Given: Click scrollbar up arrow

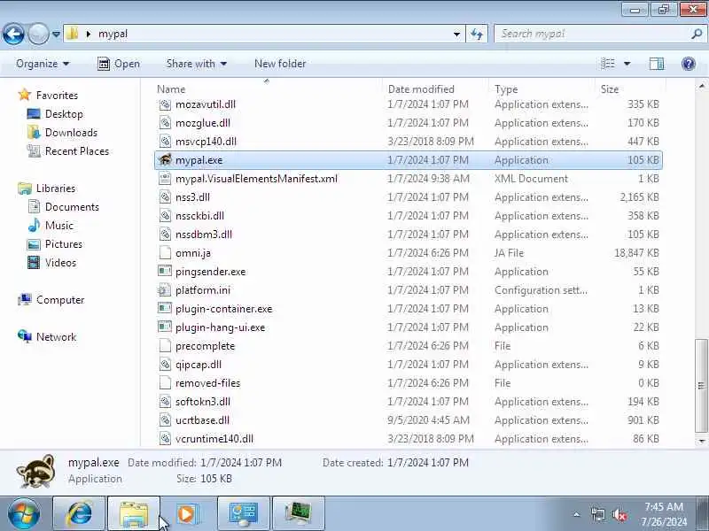Looking at the screenshot, I should tap(701, 85).
